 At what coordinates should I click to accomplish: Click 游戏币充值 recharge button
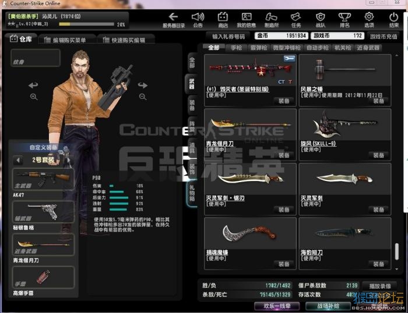(384, 37)
